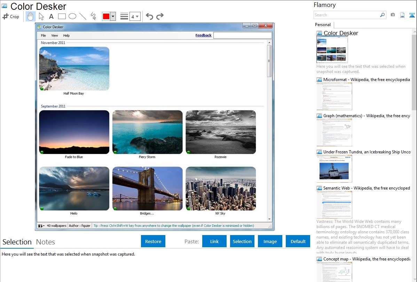The height and width of the screenshot is (282, 417).
Task: Paste as Link button
Action: [214, 241]
